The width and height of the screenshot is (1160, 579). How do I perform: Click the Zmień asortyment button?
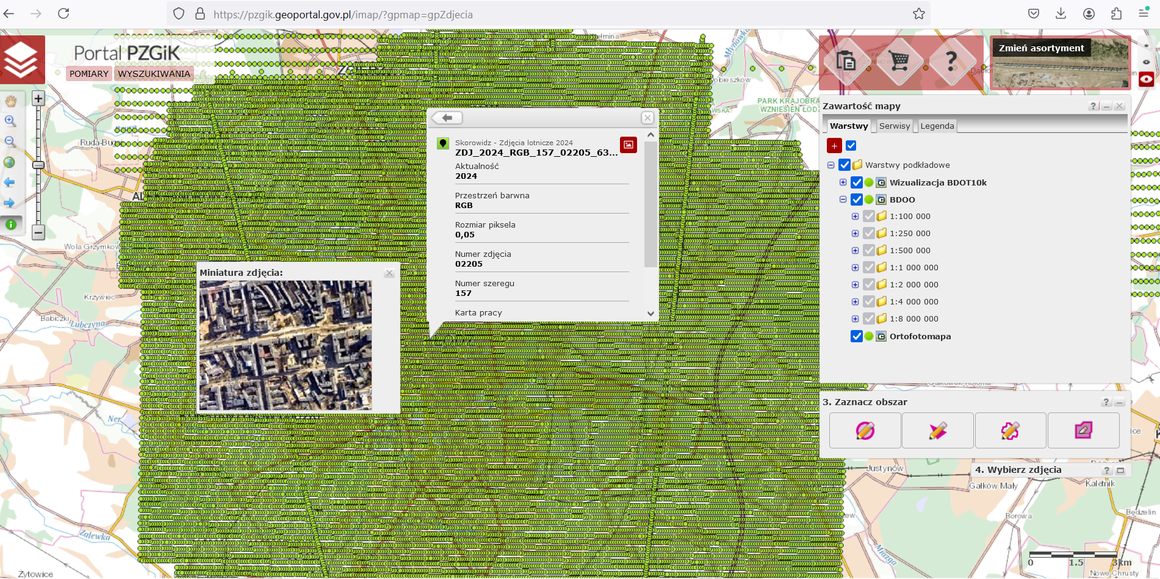point(1041,48)
